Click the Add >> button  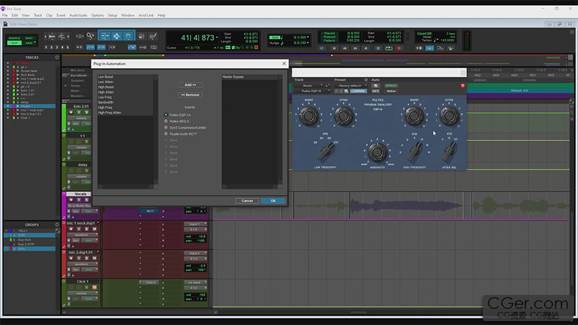(x=190, y=85)
